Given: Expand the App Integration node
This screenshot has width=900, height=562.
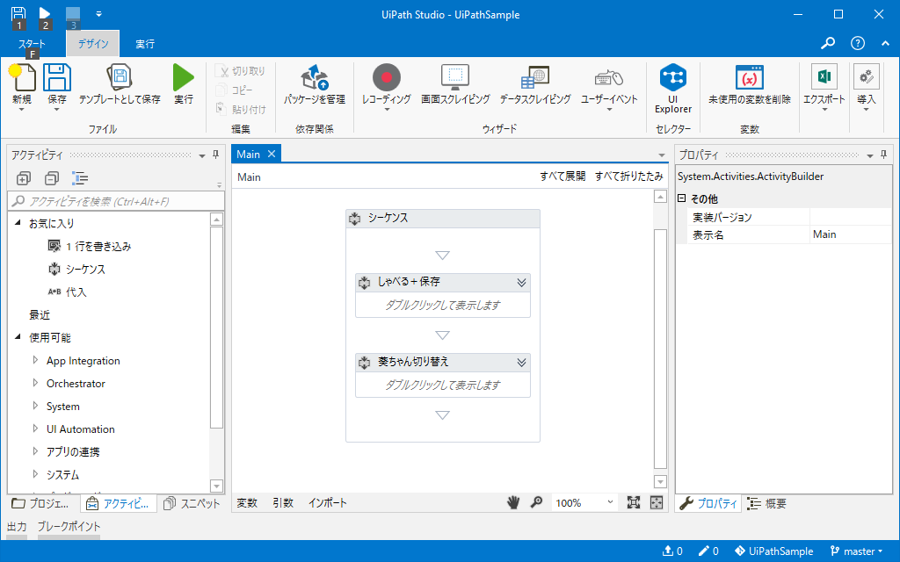Looking at the screenshot, I should pos(35,360).
